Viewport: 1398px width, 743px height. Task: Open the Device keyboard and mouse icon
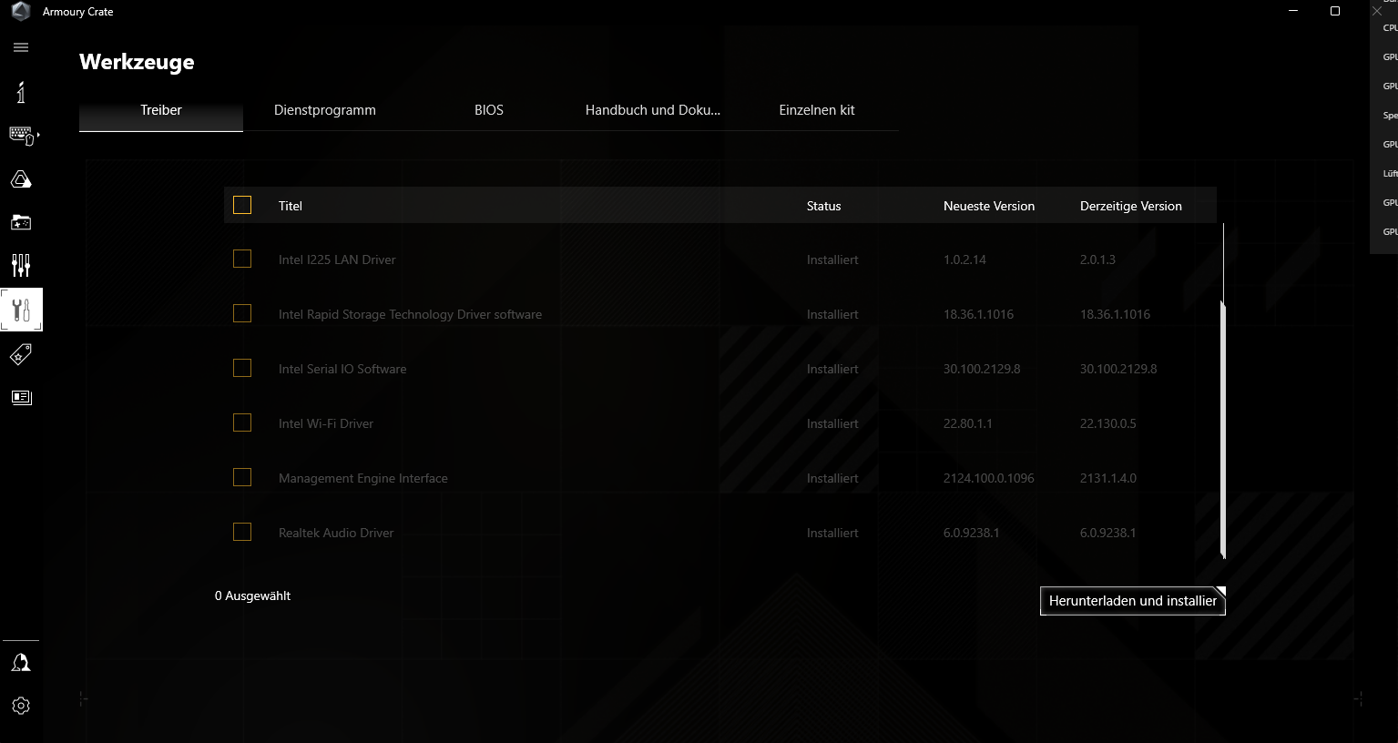21,135
